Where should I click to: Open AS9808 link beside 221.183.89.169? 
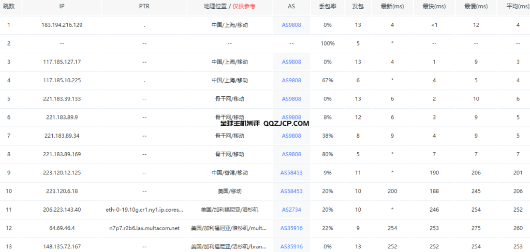(x=291, y=154)
